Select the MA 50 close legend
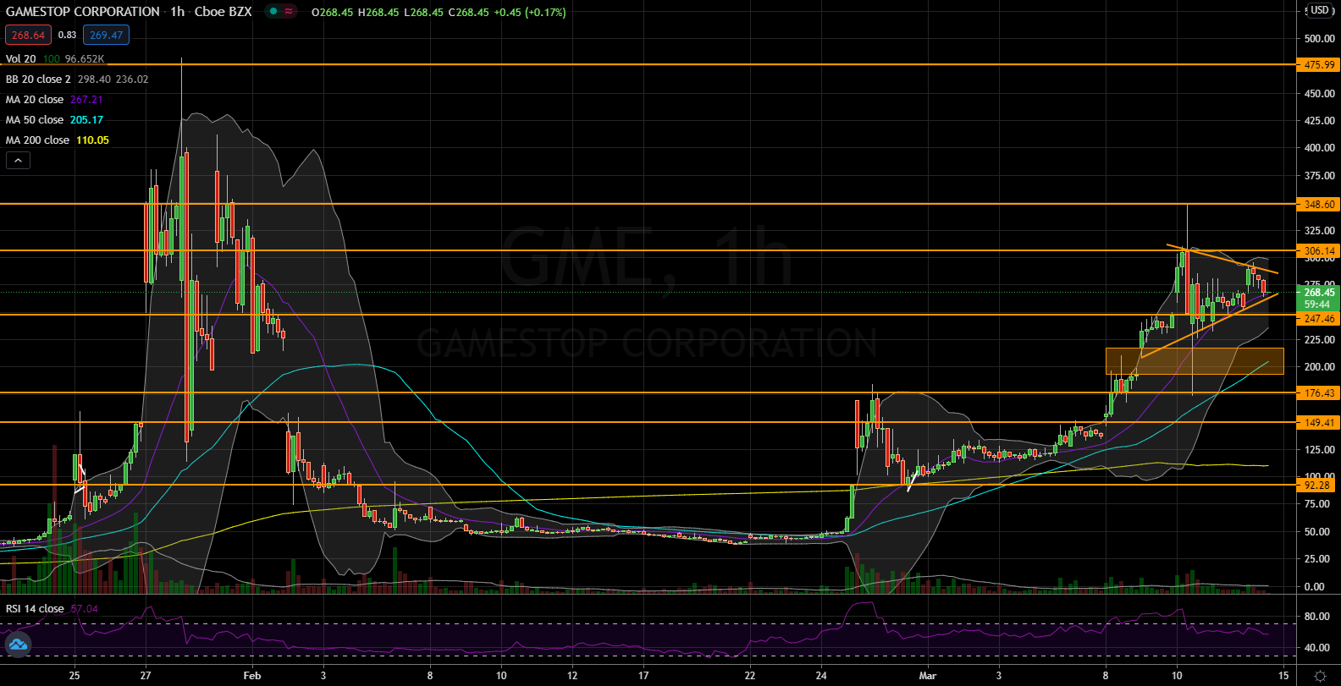 coord(35,120)
